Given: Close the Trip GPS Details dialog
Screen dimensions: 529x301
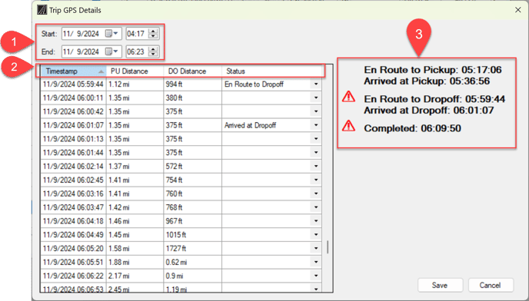Looking at the screenshot, I should (518, 10).
